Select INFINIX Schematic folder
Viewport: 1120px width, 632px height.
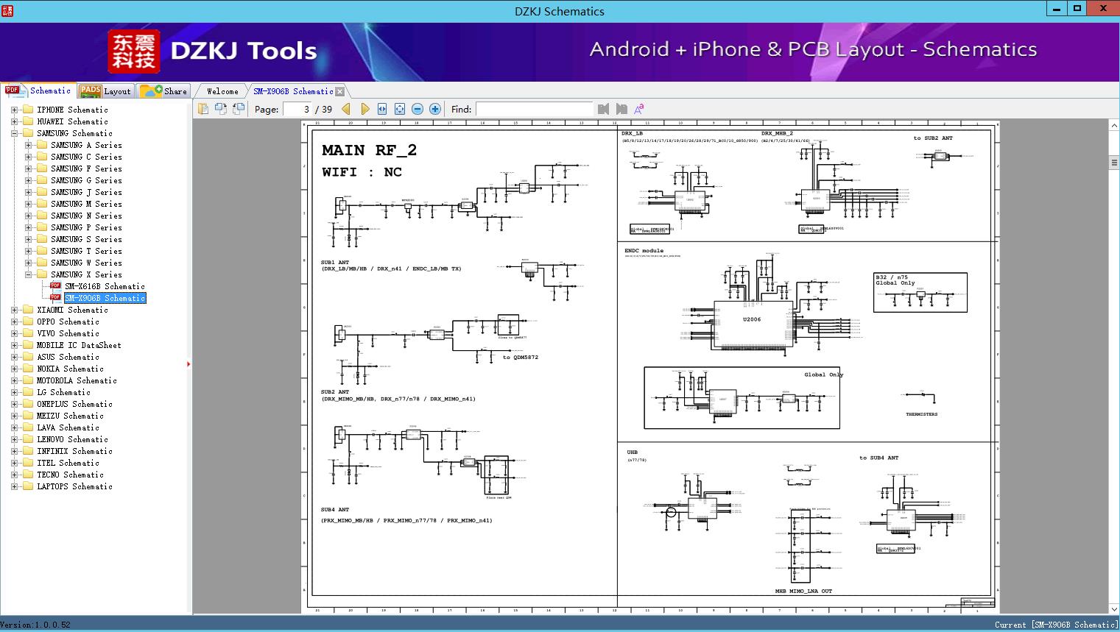coord(74,451)
